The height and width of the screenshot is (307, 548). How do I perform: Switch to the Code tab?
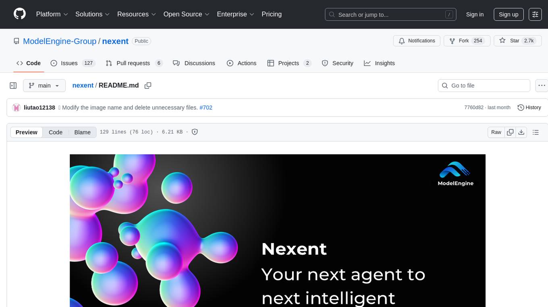pyautogui.click(x=29, y=63)
